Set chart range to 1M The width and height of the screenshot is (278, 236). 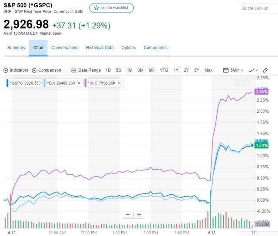(x=129, y=70)
